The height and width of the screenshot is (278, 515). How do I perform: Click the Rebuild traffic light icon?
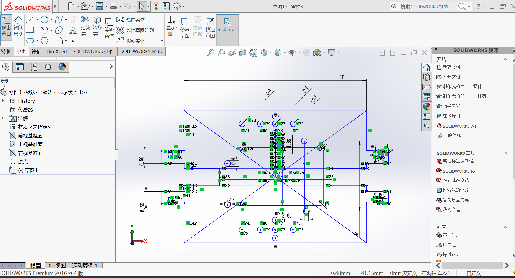tap(156, 6)
